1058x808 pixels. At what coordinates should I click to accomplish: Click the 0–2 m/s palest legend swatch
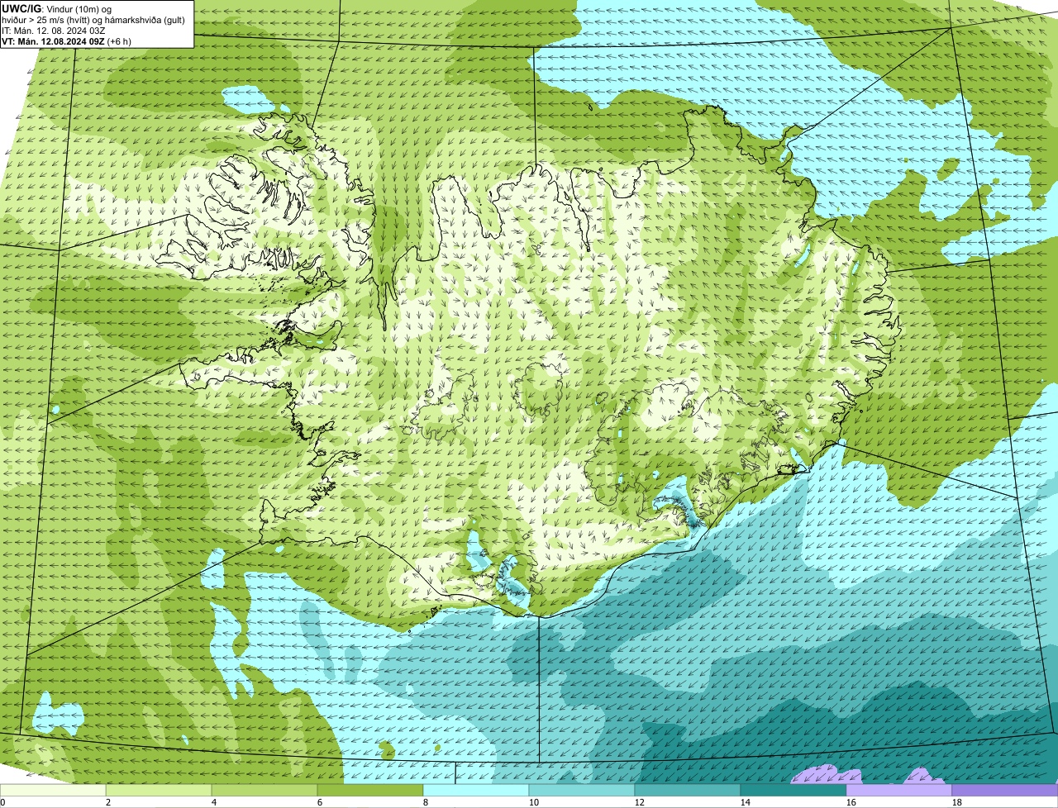tap(53, 791)
